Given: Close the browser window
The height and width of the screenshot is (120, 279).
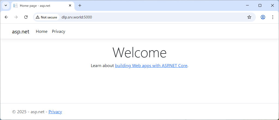Looking at the screenshot, I should coord(272,5).
